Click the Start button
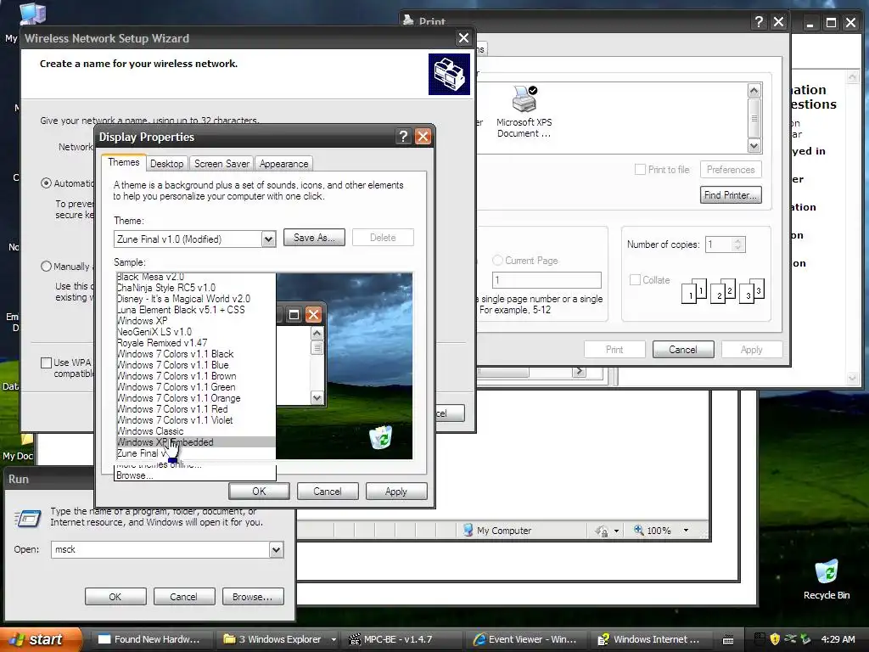The height and width of the screenshot is (652, 869). click(x=39, y=639)
